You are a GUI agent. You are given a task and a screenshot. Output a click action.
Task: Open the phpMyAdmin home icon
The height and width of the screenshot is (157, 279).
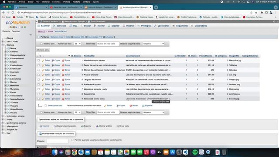tap(10, 27)
